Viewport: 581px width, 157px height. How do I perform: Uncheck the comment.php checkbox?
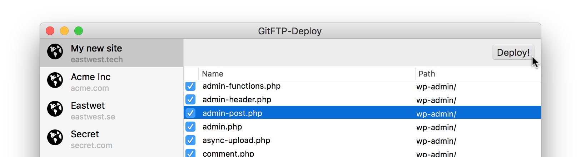pyautogui.click(x=190, y=153)
